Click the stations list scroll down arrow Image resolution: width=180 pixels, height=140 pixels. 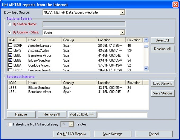tap(146, 68)
